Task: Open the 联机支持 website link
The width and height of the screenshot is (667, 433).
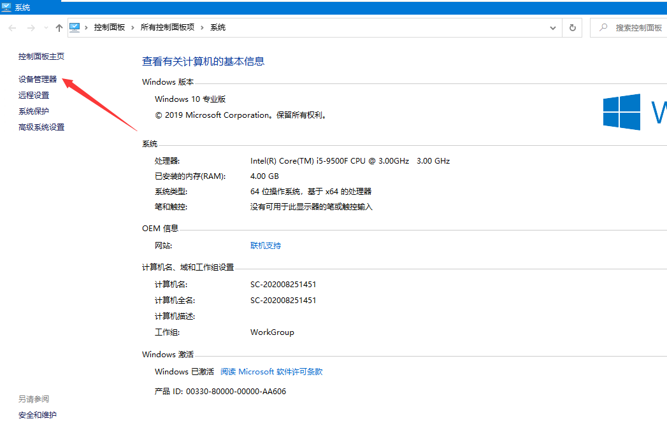Action: (x=266, y=246)
